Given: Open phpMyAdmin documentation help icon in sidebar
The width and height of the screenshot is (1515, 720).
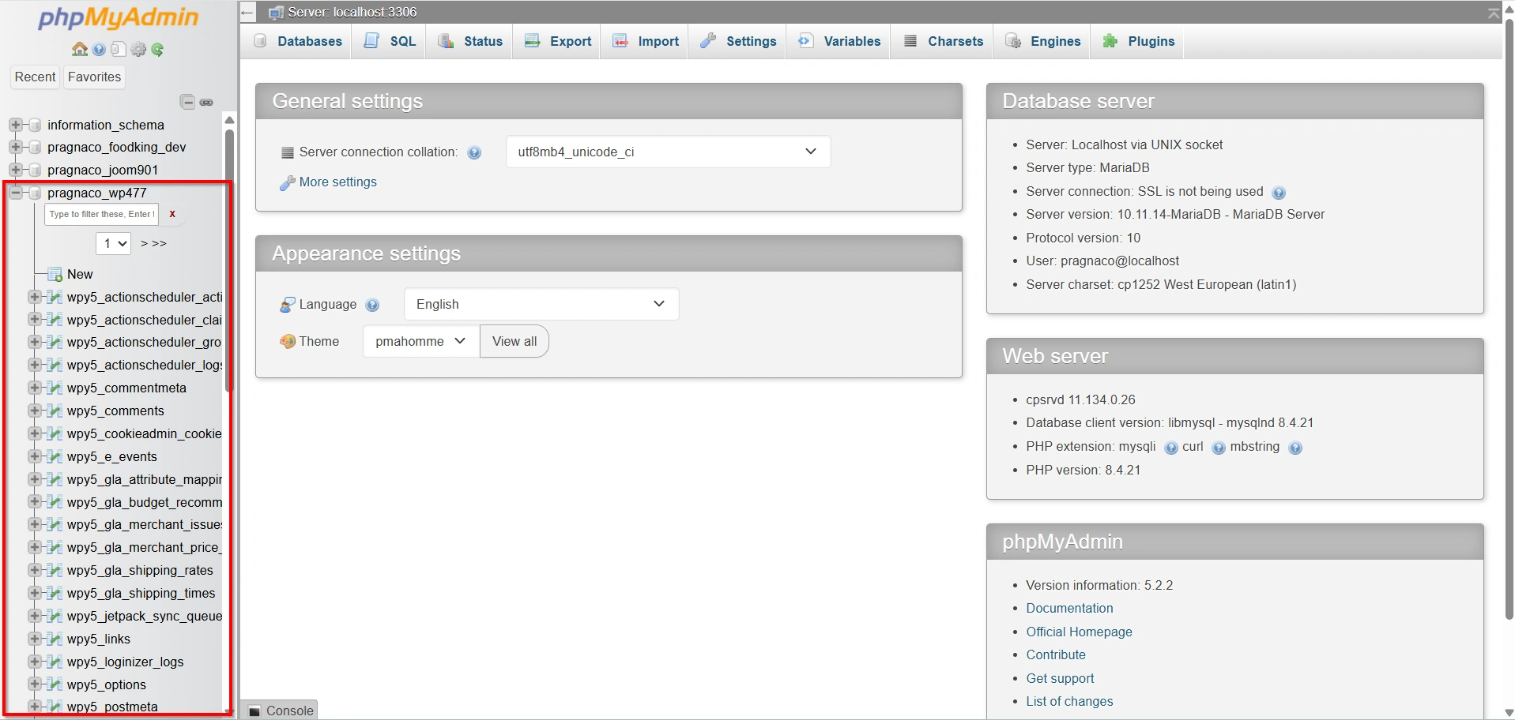Looking at the screenshot, I should tap(99, 50).
